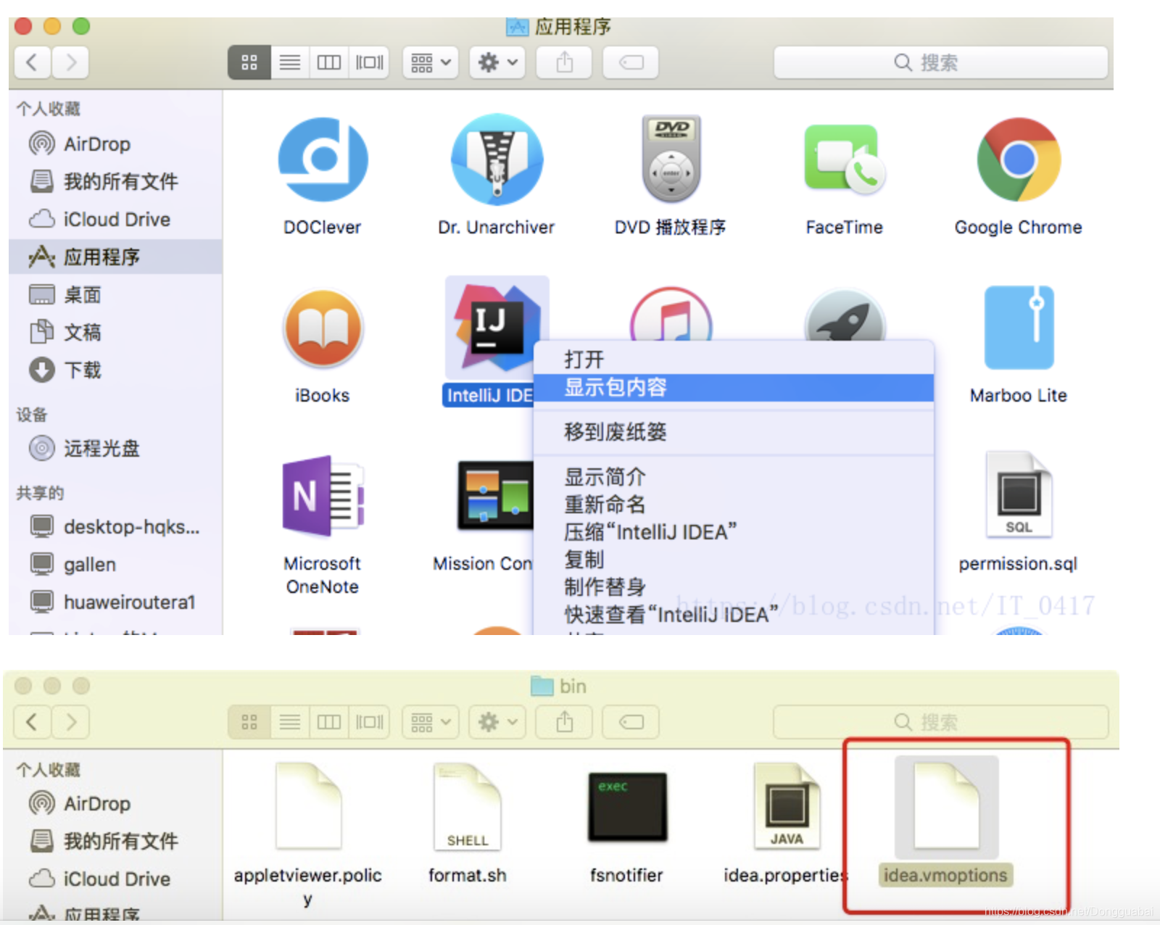
Task: Go forward in the bin window
Action: 70,722
